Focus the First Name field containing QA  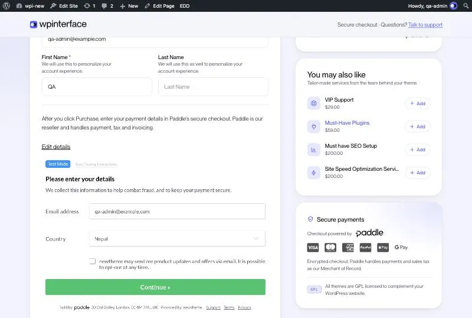pos(97,87)
